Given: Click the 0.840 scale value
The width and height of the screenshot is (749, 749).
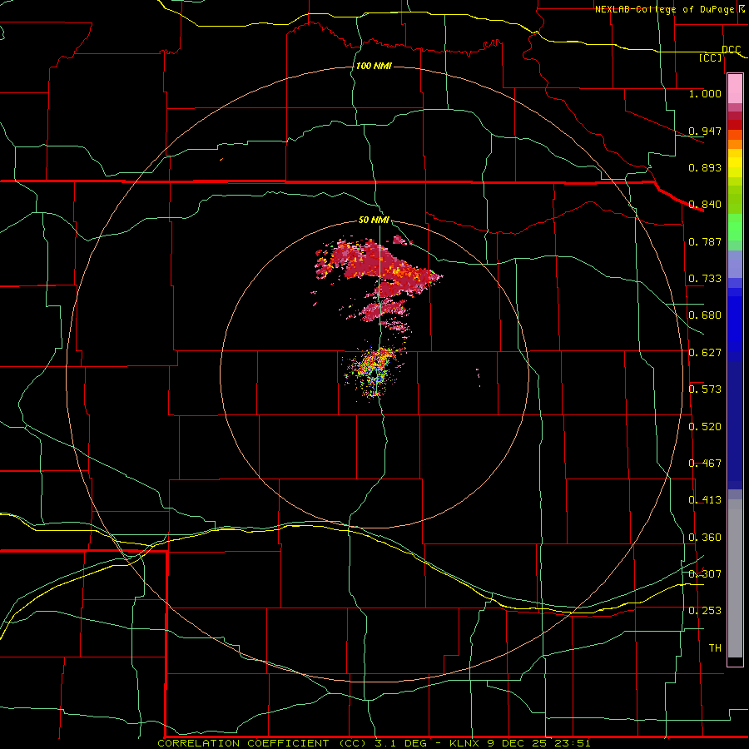Looking at the screenshot, I should point(705,205).
